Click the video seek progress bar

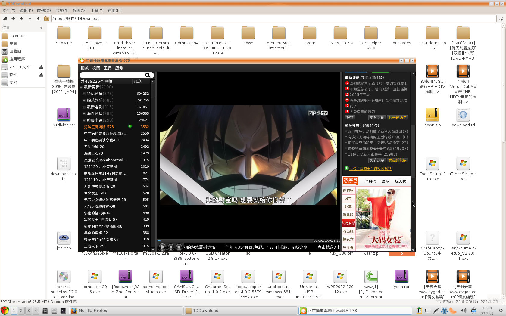click(235, 241)
